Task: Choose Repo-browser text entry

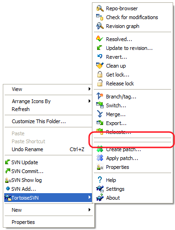Action: 122,8
